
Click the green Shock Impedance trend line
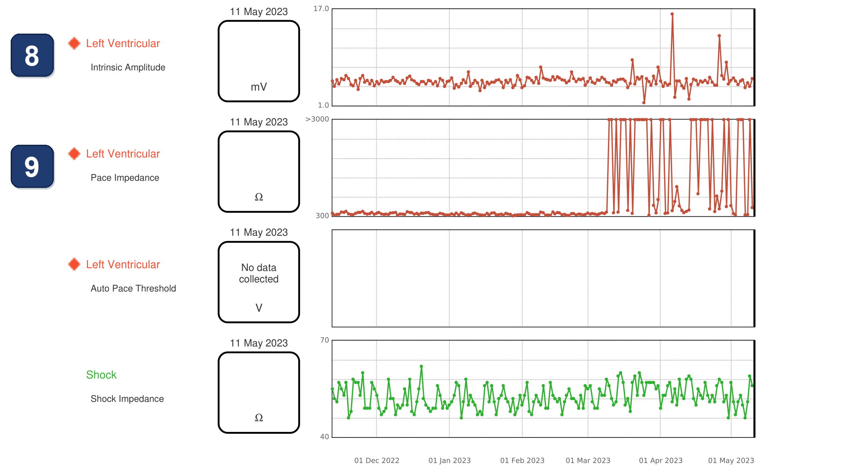click(x=543, y=392)
